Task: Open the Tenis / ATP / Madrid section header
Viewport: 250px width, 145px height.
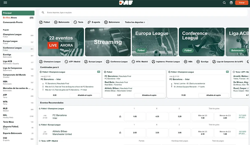Action: 49,141
